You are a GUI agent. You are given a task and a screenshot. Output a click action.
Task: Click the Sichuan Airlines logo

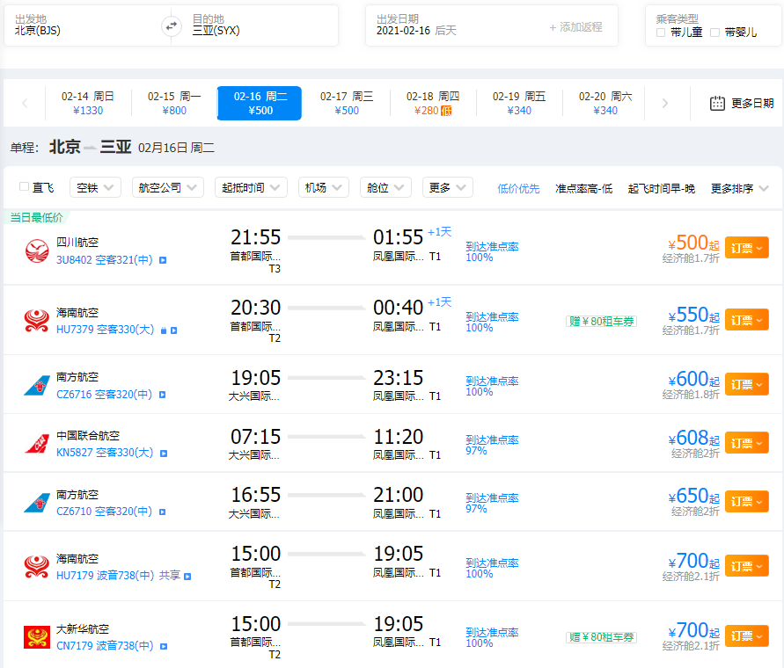coord(37,250)
